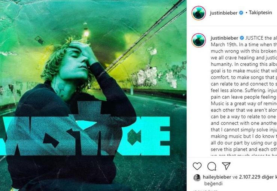
Task: Like the post with the heart icon
Action: coord(197,166)
